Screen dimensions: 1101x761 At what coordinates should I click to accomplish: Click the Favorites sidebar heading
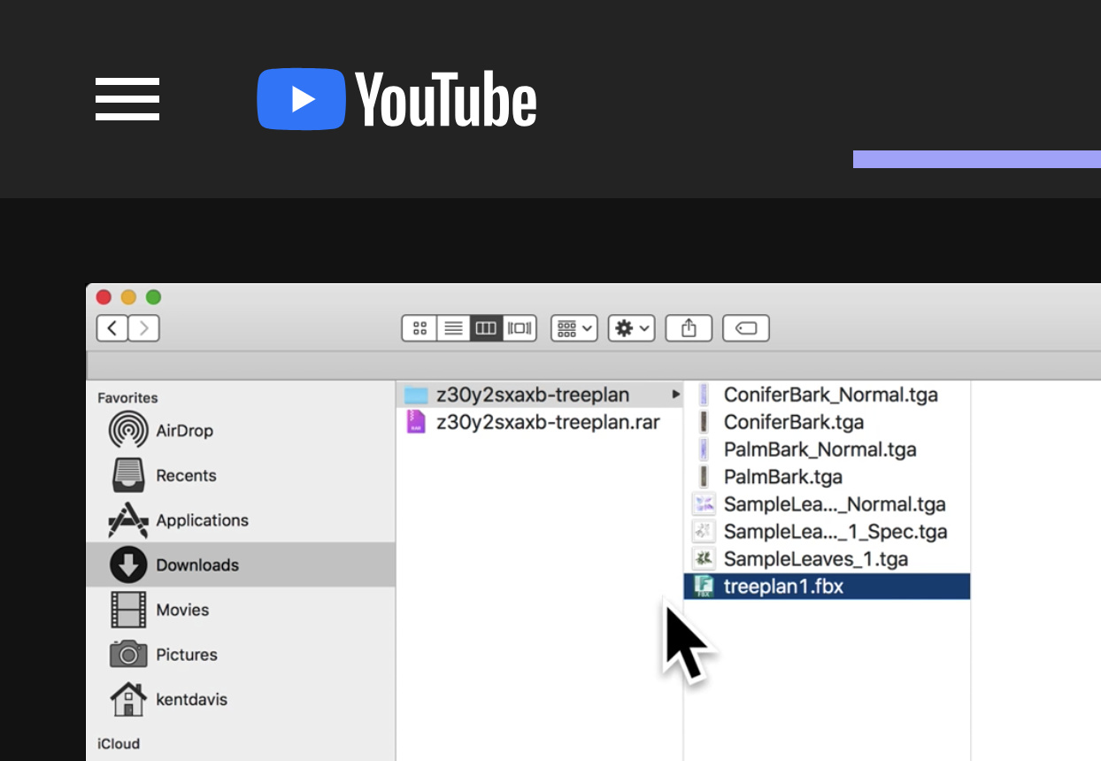coord(127,398)
